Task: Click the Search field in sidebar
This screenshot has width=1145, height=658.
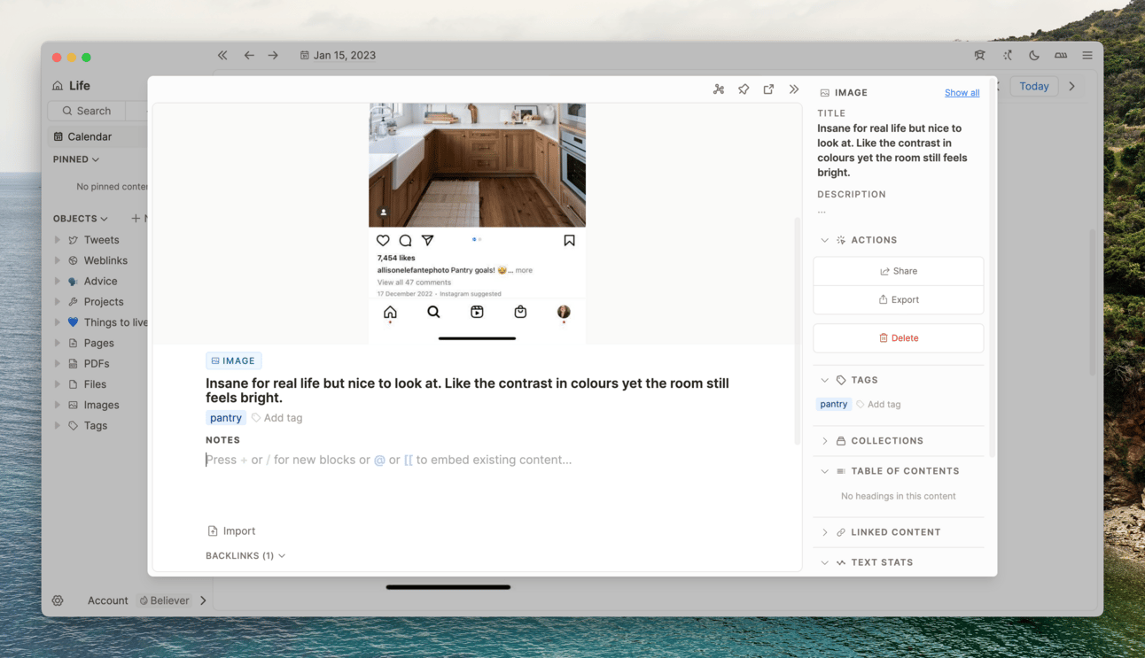Action: [x=87, y=111]
